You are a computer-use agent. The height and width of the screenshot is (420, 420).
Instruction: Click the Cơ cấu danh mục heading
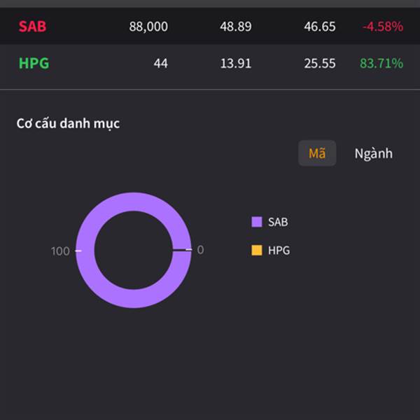(x=69, y=123)
